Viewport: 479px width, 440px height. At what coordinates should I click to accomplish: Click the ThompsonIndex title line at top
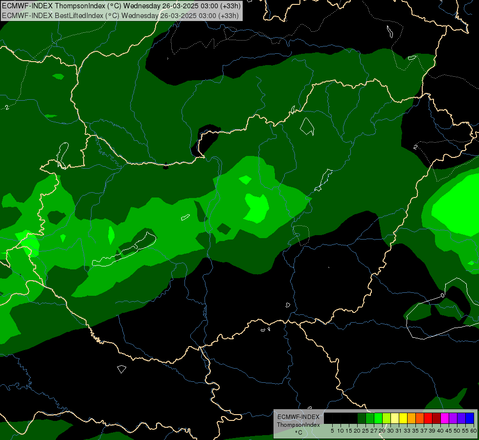tap(121, 5)
